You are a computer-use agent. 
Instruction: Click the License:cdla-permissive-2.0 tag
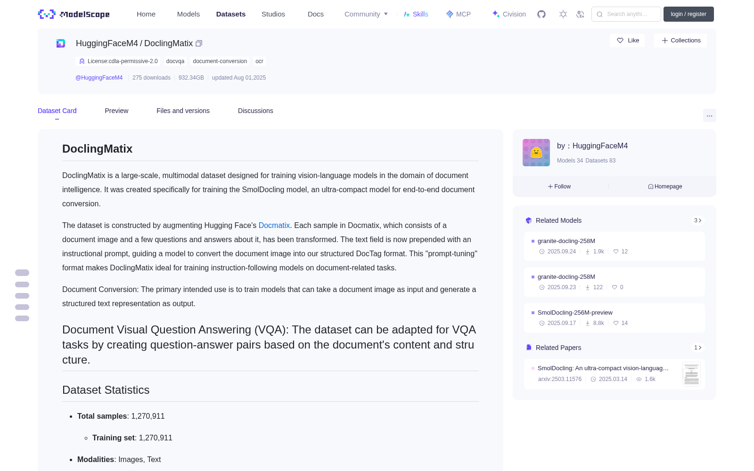pyautogui.click(x=118, y=61)
